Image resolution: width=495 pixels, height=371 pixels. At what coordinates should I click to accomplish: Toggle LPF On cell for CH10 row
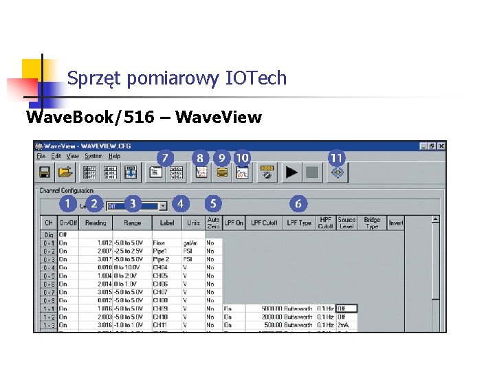[234, 317]
